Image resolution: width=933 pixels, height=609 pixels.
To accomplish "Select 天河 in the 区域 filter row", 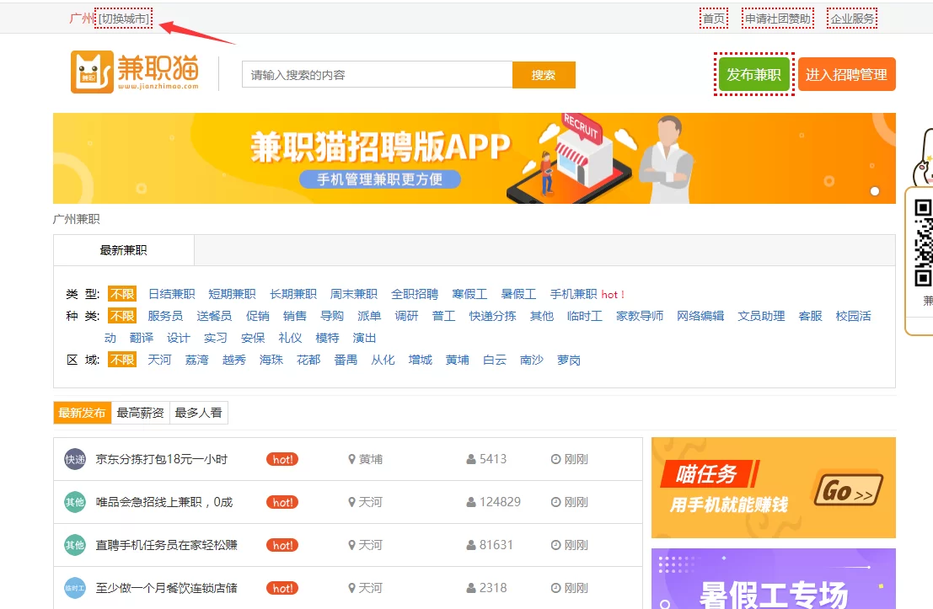I will click(159, 359).
